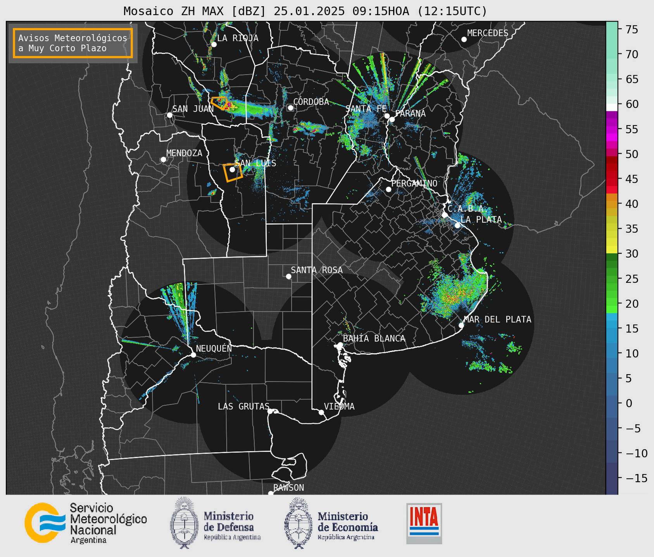Click the CÓRDOBA city label
Viewport: 654px width, 557px height.
311,102
